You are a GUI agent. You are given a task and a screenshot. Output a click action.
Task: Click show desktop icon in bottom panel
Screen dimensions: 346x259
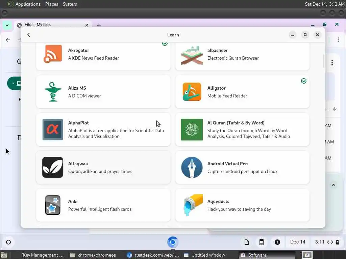[4, 255]
